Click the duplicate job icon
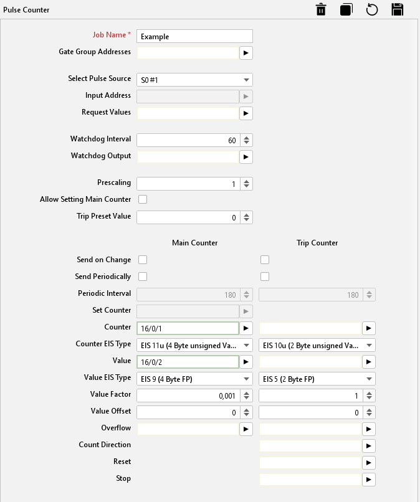 point(346,9)
